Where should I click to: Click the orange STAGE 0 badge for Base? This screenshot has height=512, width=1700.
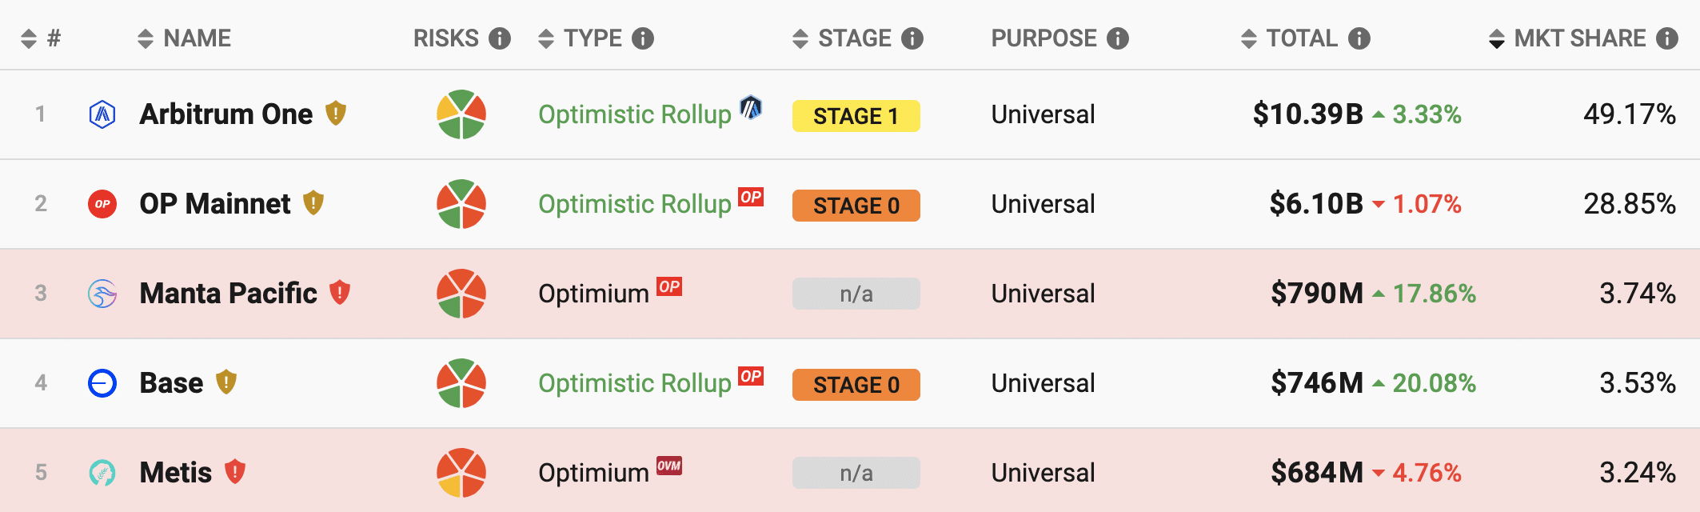pos(856,385)
